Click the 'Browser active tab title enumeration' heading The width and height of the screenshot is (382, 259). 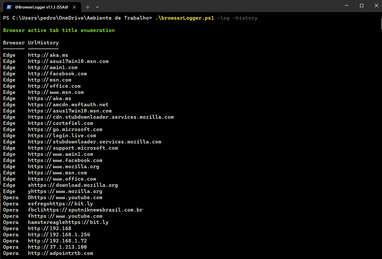59,30
